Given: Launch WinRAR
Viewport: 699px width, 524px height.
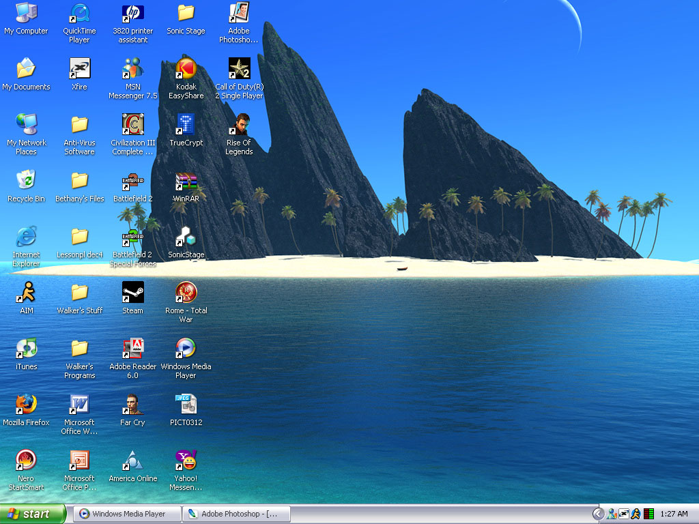Looking at the screenshot, I should [186, 180].
